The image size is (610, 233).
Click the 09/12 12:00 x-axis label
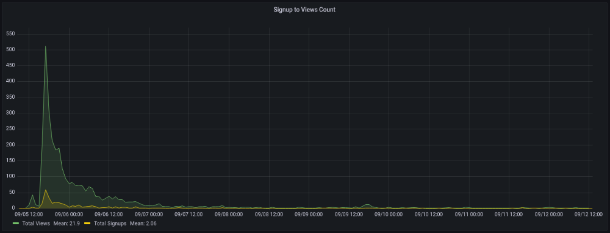coord(589,214)
